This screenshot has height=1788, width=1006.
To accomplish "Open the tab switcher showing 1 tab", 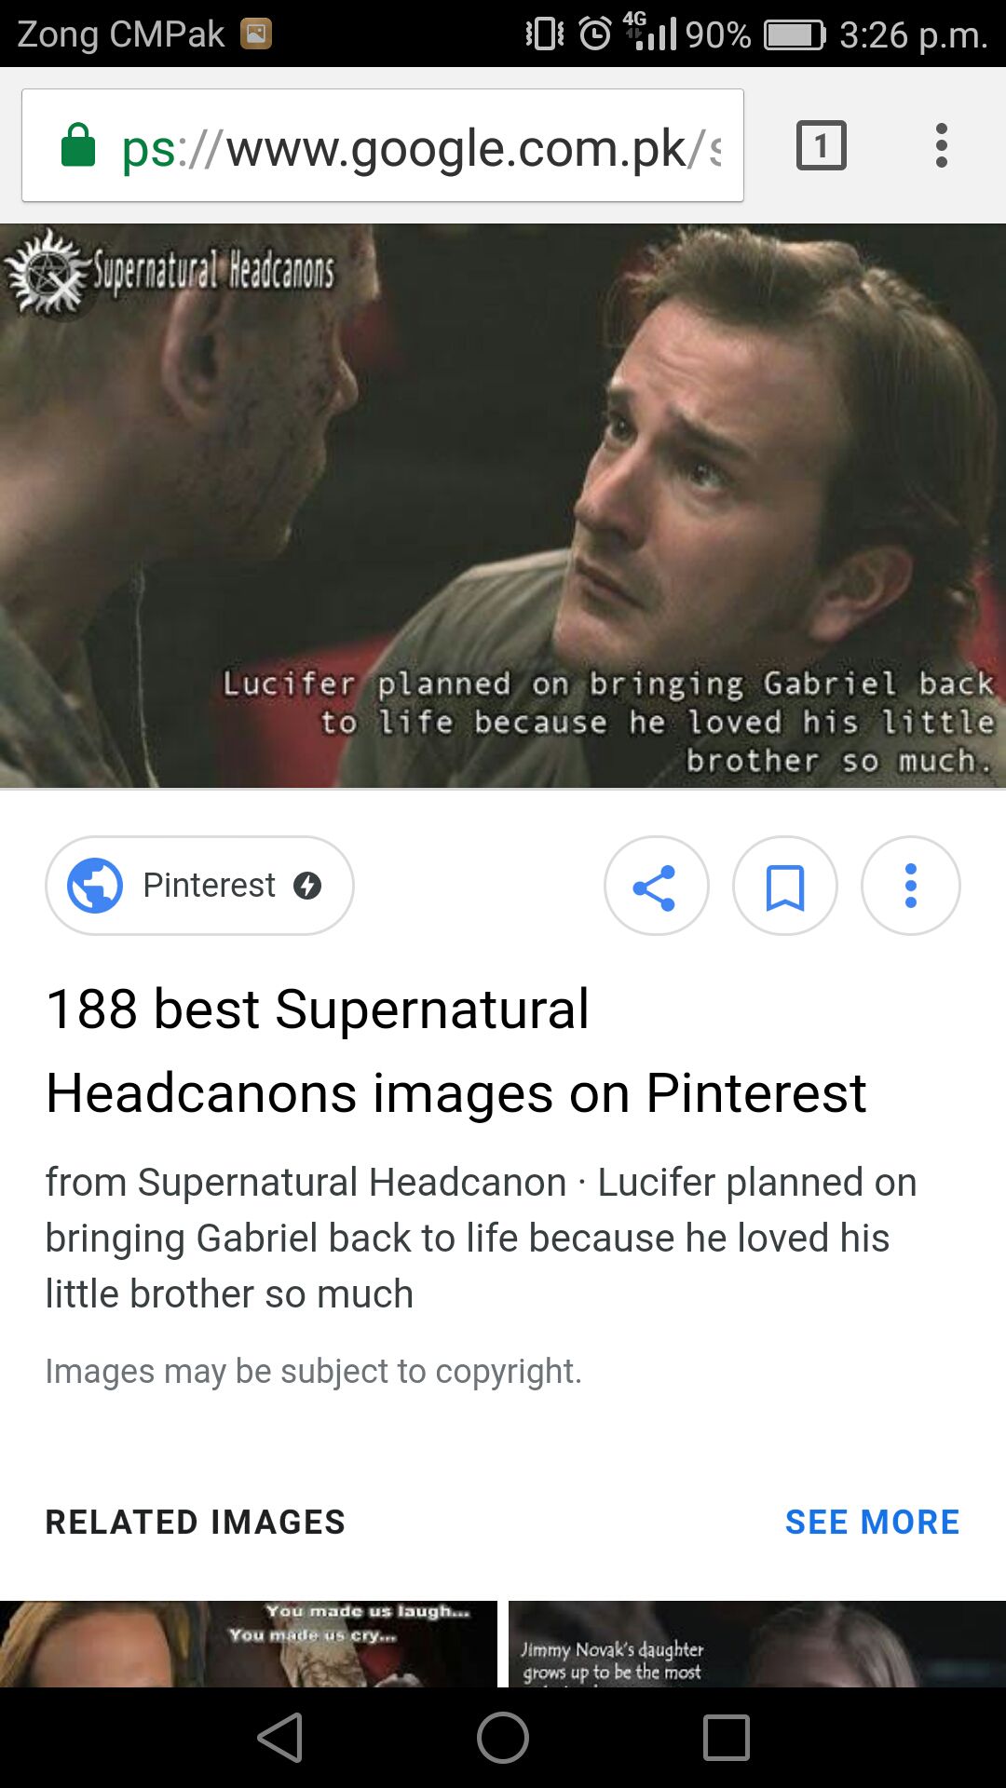I will [x=821, y=145].
